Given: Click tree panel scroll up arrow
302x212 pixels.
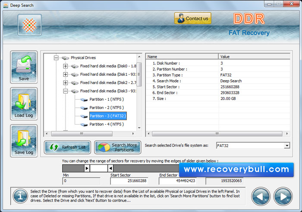Looking at the screenshot, I should click(x=139, y=57).
